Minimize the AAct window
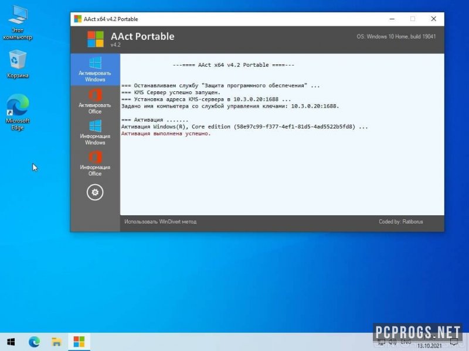This screenshot has width=469, height=351. [392, 19]
